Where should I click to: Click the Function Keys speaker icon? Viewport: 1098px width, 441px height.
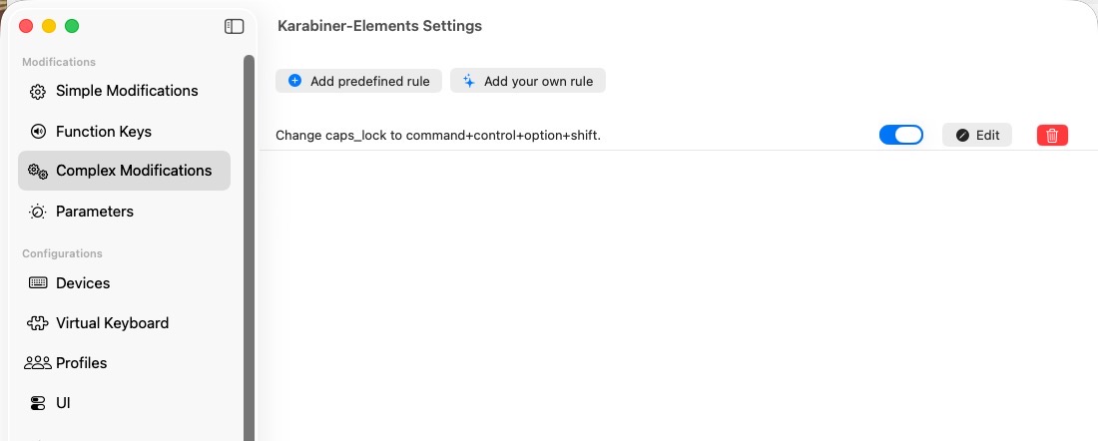(38, 132)
